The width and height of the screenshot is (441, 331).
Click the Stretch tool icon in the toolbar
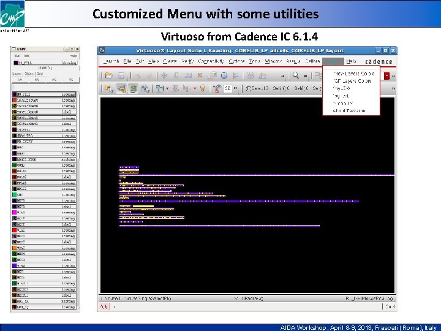click(188, 75)
